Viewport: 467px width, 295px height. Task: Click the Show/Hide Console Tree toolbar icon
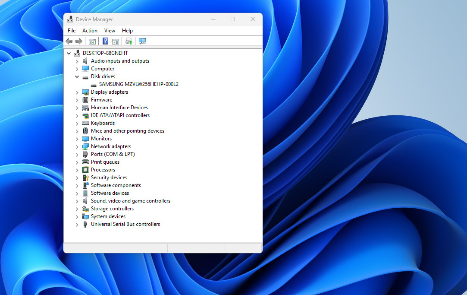[92, 41]
